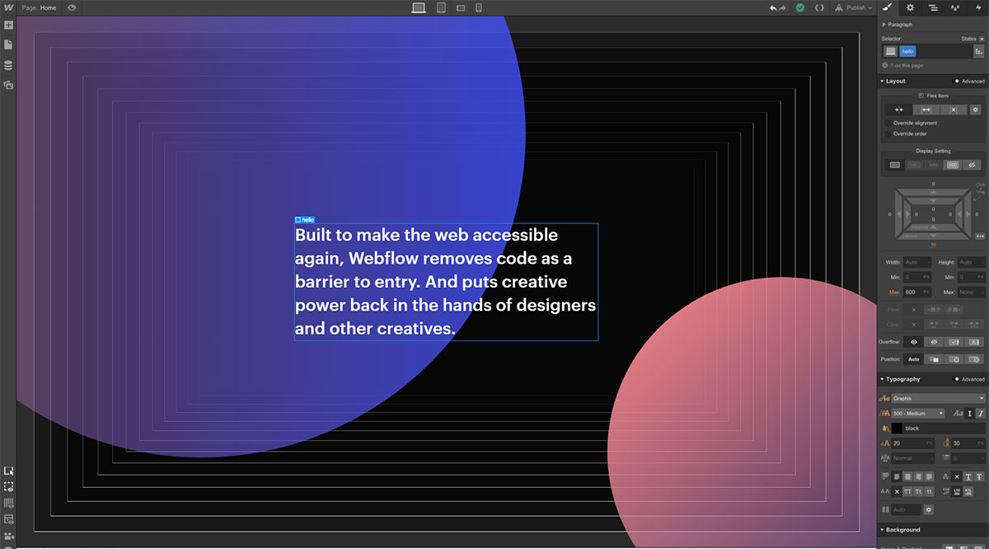Click the Width input field
This screenshot has width=989, height=549.
(x=917, y=262)
